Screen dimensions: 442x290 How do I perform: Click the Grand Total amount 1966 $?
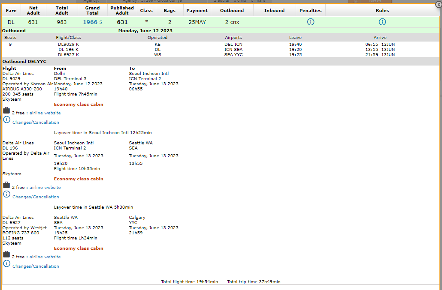(x=93, y=22)
